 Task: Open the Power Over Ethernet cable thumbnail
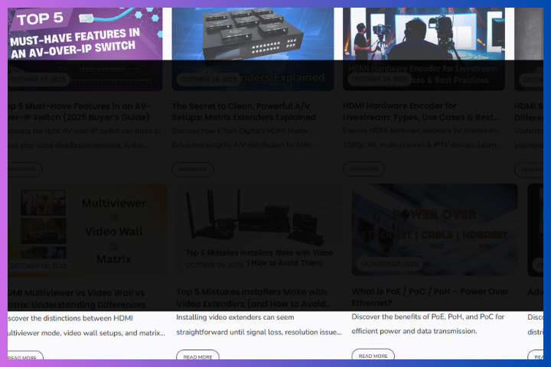(434, 229)
